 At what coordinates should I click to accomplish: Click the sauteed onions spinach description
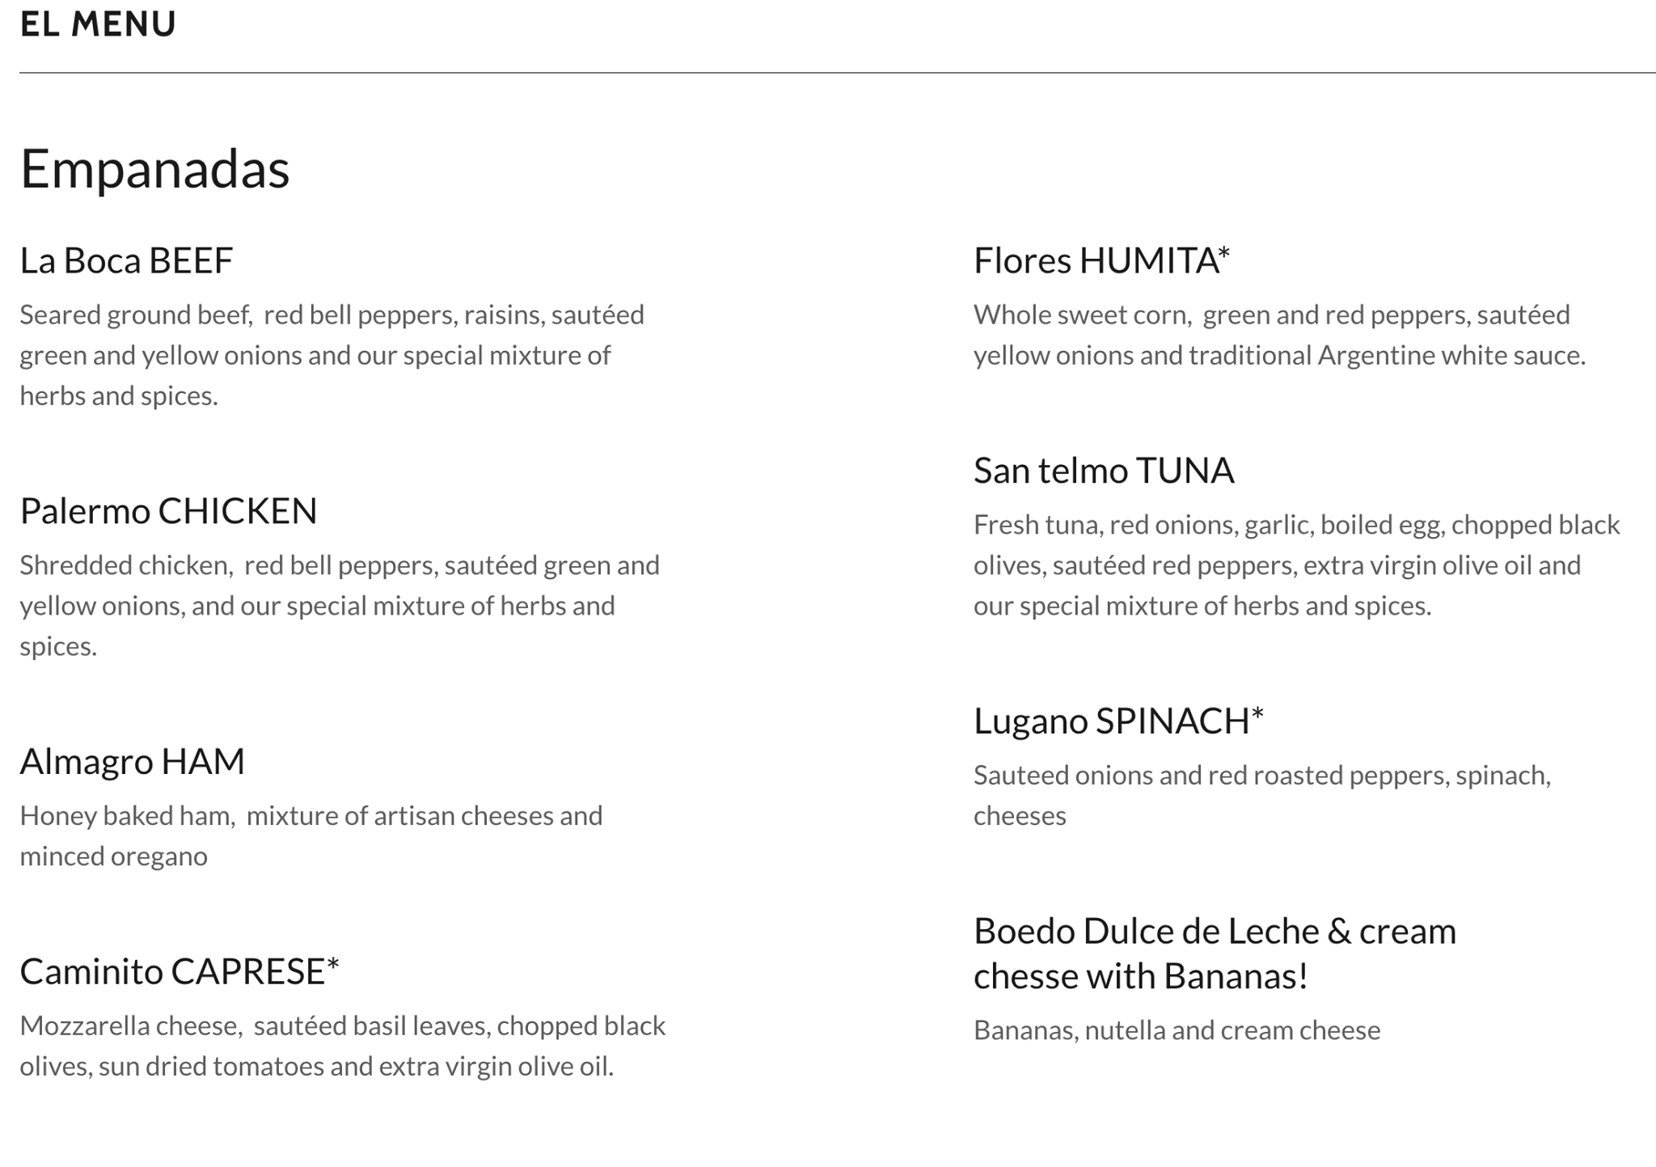[1261, 795]
